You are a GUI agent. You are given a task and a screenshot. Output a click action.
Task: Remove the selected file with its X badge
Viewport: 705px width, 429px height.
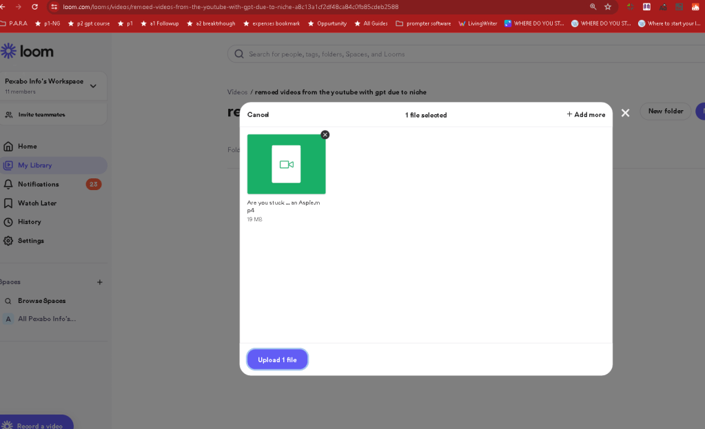[325, 135]
